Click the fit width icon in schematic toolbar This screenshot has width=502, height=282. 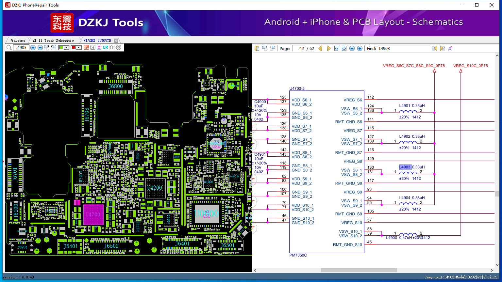coord(336,48)
